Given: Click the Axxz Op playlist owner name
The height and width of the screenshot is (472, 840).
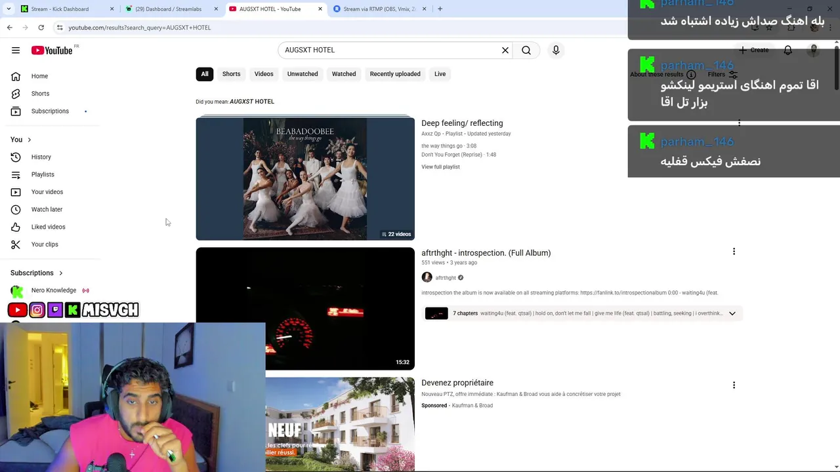Looking at the screenshot, I should tap(431, 134).
